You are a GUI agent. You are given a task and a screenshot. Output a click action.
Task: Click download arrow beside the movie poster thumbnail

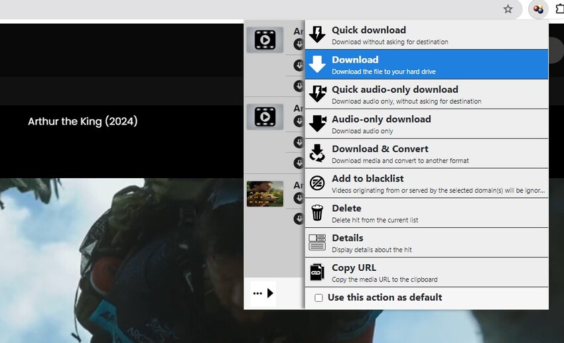point(299,198)
